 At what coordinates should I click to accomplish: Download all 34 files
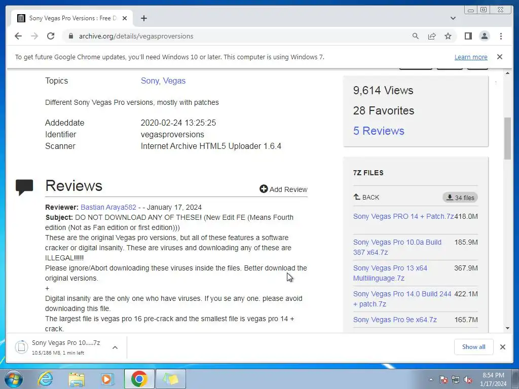460,198
